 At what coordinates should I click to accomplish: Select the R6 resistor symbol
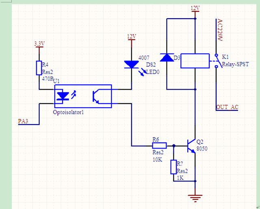[x=159, y=146]
